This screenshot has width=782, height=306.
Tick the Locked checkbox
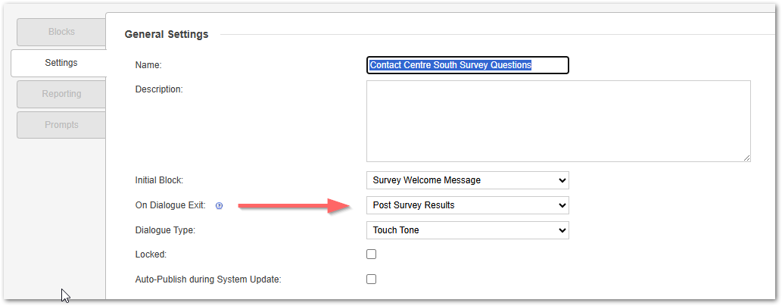tap(371, 254)
